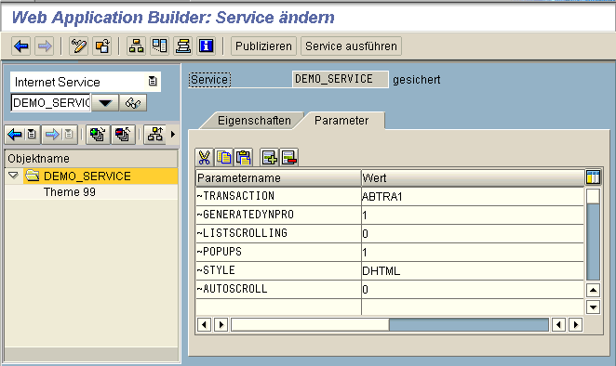616x366 pixels.
Task: Click the back arrow in main toolbar
Action: (21, 46)
